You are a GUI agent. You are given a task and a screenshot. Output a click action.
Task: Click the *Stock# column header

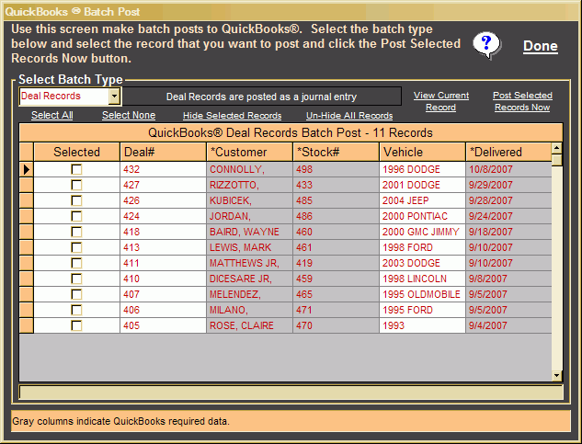[x=336, y=153]
